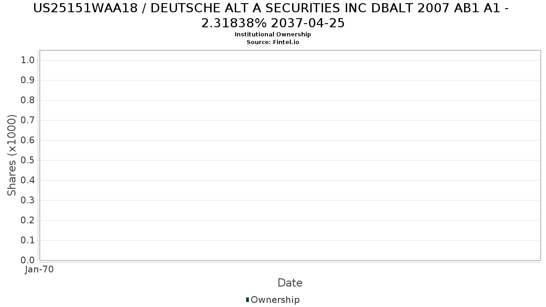This screenshot has height=307, width=546.
Task: Click the 0.8 y-axis tick label
Action: [28, 101]
